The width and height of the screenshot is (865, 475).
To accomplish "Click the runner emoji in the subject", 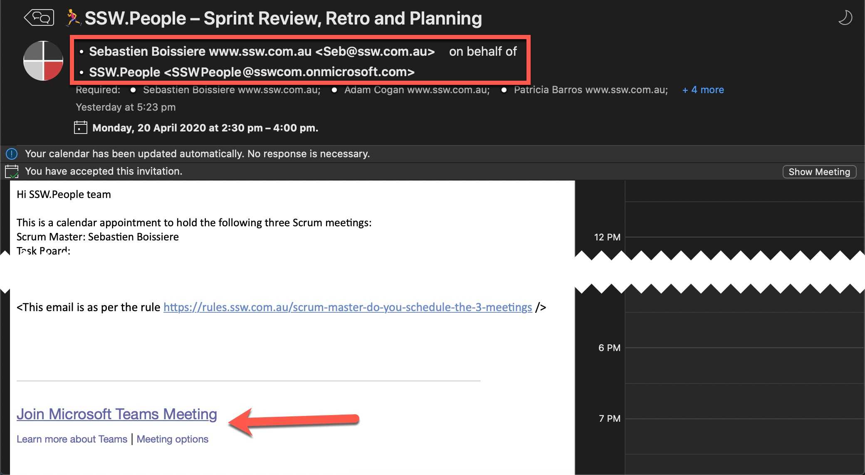I will coord(73,18).
